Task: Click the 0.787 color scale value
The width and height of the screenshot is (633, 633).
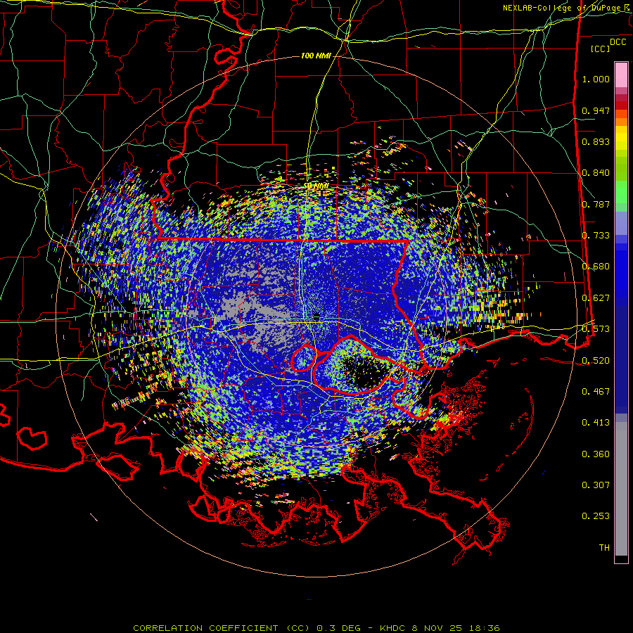Action: pos(596,204)
